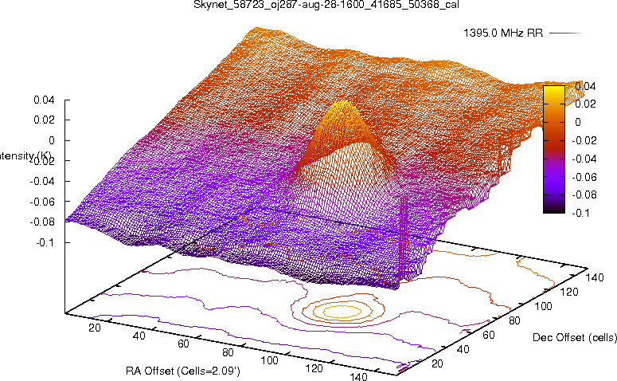Click the 'Dec Offset (cells)' axis label
The width and height of the screenshot is (617, 381).
[x=575, y=337]
